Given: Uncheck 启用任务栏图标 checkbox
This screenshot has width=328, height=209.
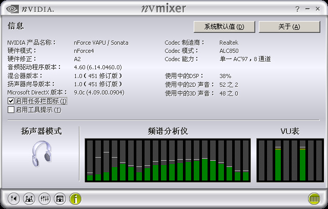Looking at the screenshot, I should (11, 101).
